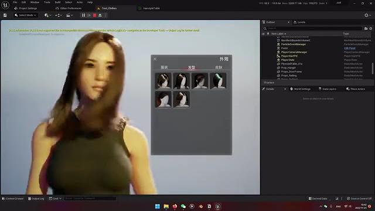Open the cinematics clapperboard dropdown
The image size is (375, 211).
(x=70, y=15)
